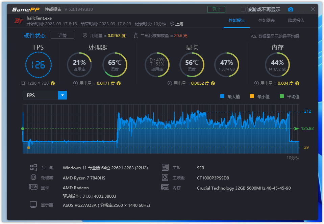
Task: Click the GPU D:49% T:53% usage gauge
Action: tap(157, 65)
